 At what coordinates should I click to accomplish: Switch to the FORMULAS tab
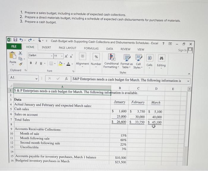[91, 48]
